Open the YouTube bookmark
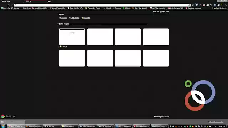Viewport: 228px width, 128px height. [158, 8]
